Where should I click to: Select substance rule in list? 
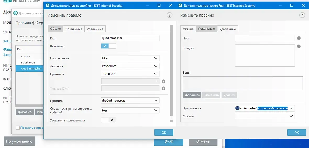(29, 62)
